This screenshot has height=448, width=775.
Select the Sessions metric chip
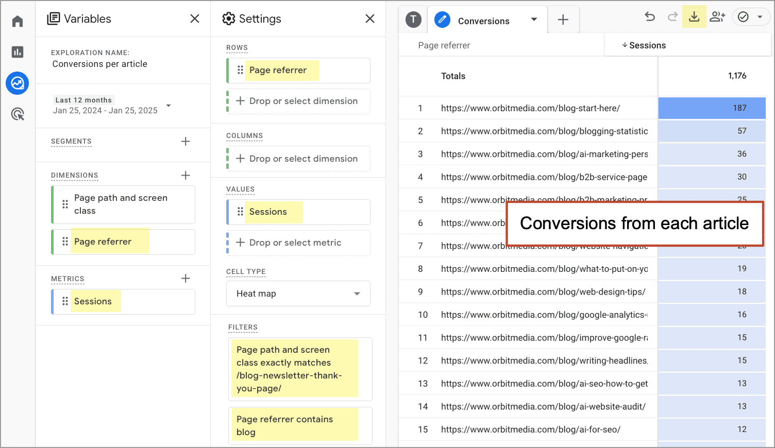[x=123, y=301]
